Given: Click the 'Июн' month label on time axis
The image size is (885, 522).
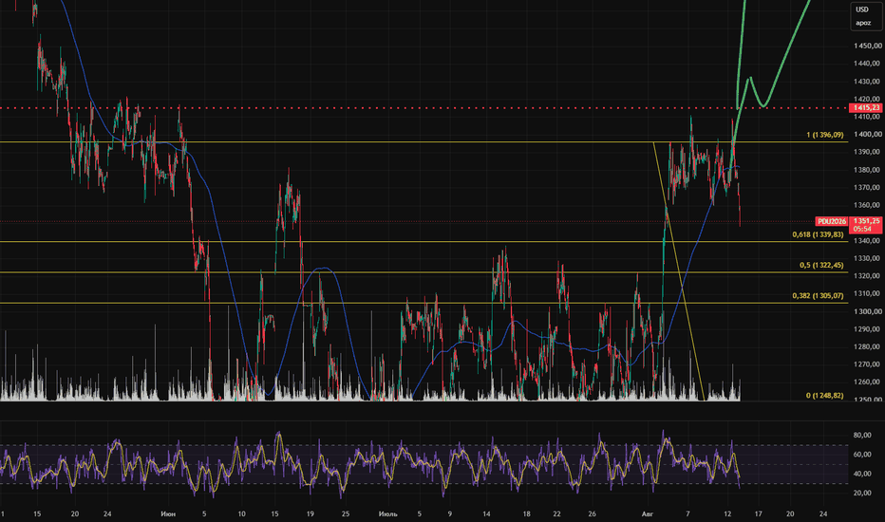Looking at the screenshot, I should (x=168, y=514).
